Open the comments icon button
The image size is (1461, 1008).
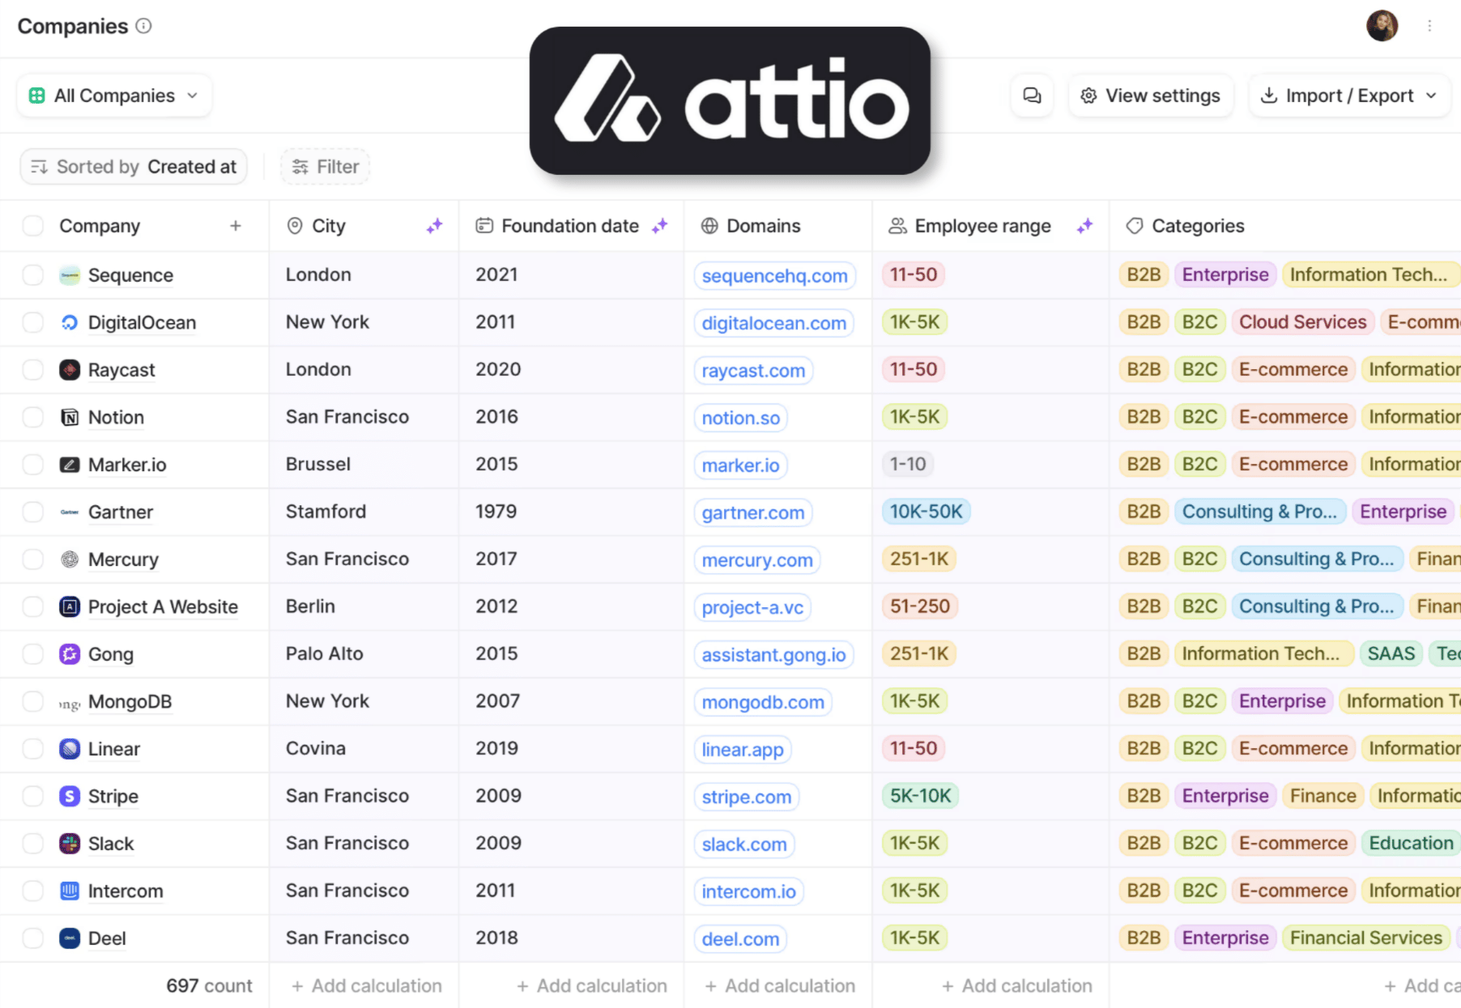(x=1032, y=96)
